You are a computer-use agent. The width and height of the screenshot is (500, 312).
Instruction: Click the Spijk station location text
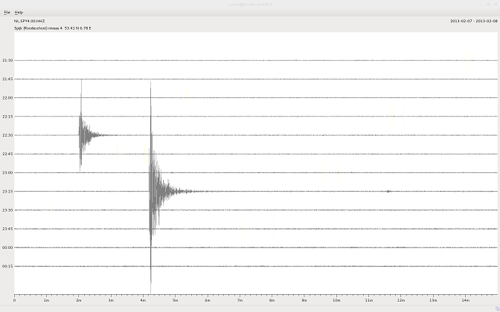click(x=52, y=28)
